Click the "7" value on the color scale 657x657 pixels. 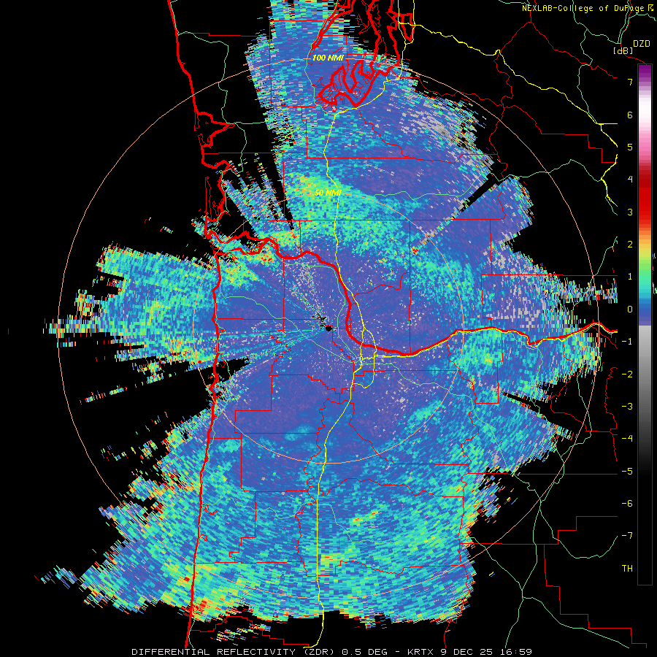tap(630, 82)
